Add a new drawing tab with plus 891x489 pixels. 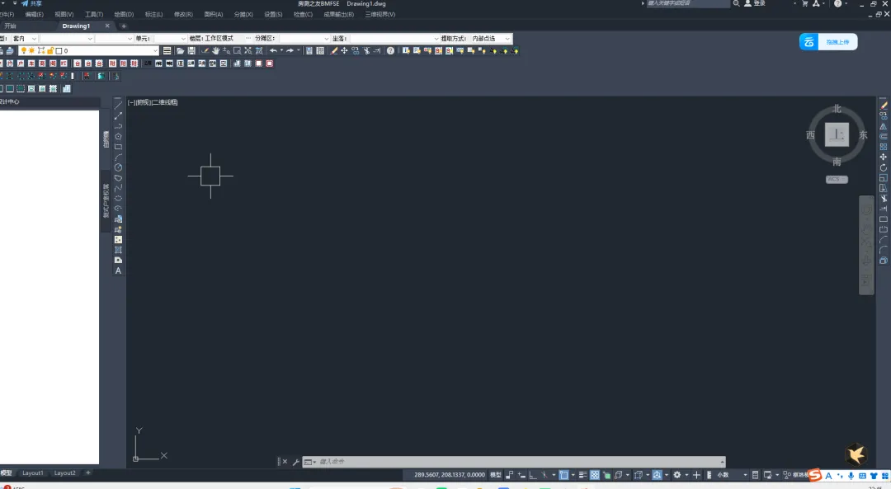point(123,26)
